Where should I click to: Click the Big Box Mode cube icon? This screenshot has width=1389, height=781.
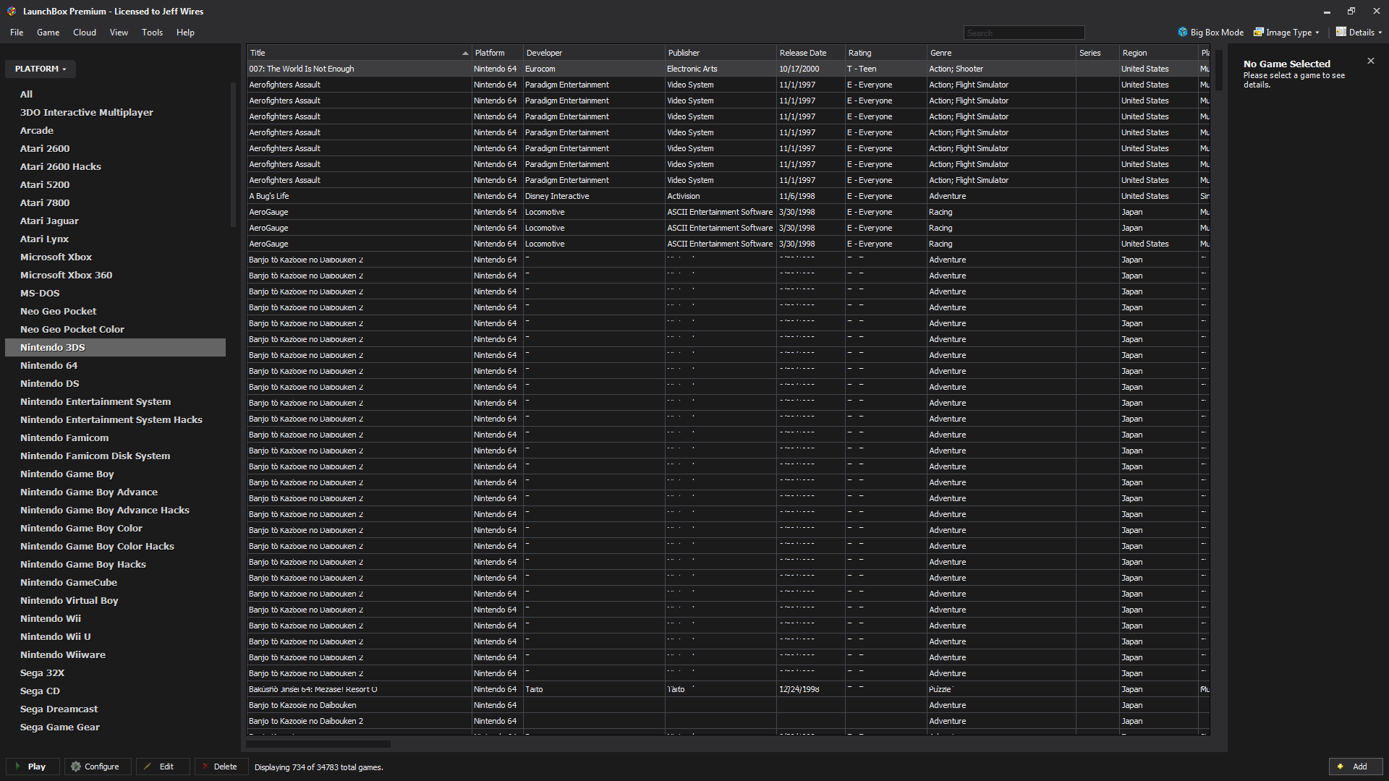[1183, 33]
